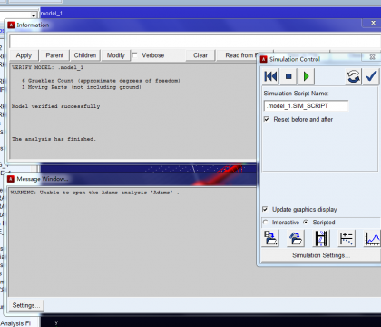Click the blue checkmark verify icon
The height and width of the screenshot is (327, 381).
tap(371, 76)
